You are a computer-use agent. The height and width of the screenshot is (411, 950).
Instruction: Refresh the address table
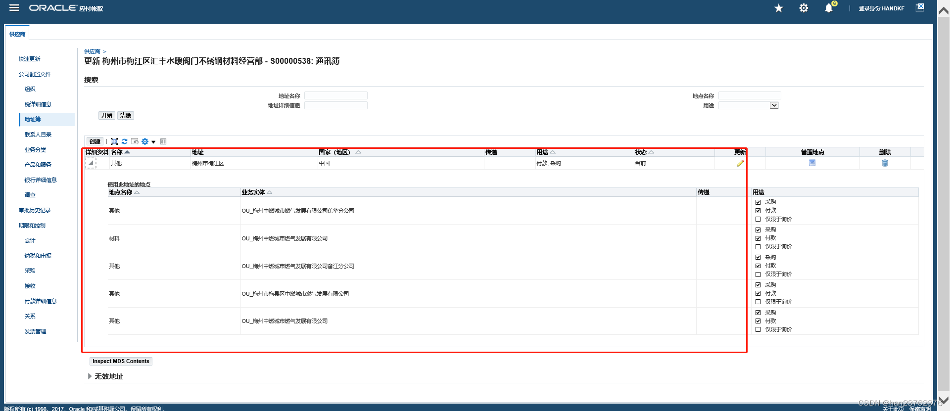coord(124,141)
